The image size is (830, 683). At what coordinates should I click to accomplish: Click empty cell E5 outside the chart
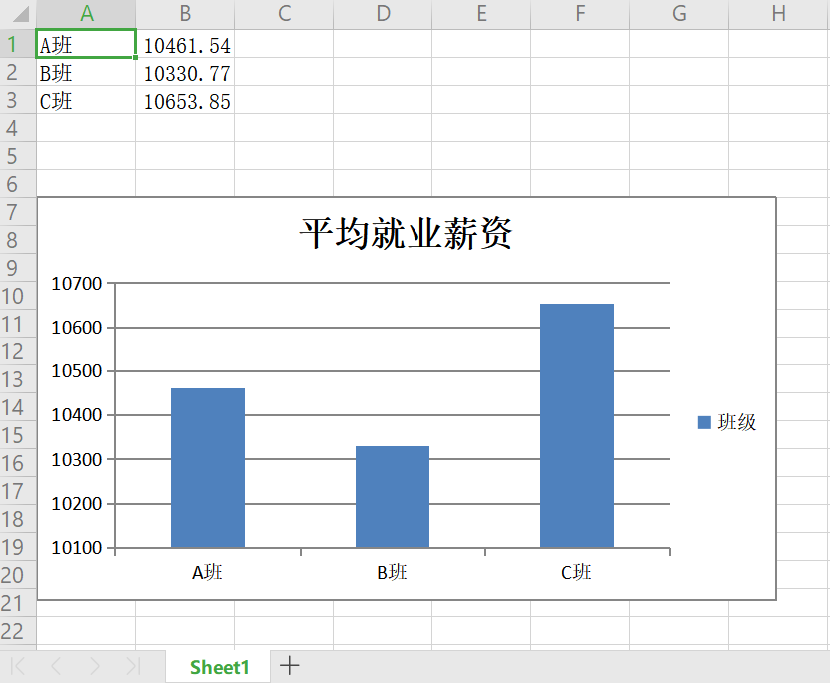point(481,156)
